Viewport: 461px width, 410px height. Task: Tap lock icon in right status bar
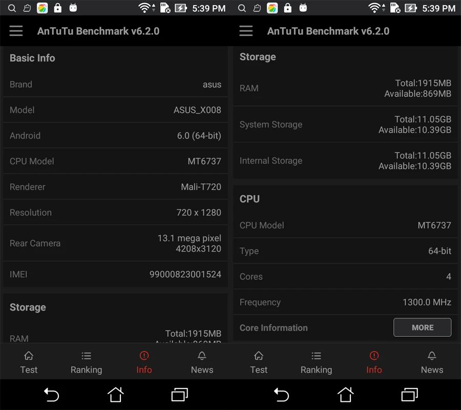(288, 8)
